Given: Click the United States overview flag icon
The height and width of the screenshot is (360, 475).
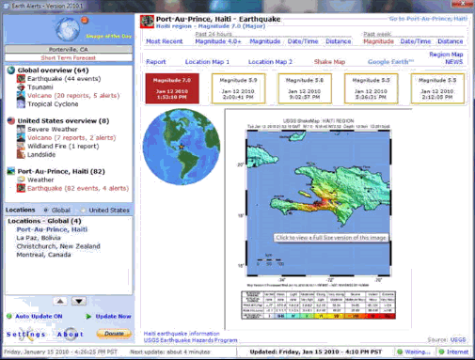Looking at the screenshot, I should pos(11,120).
